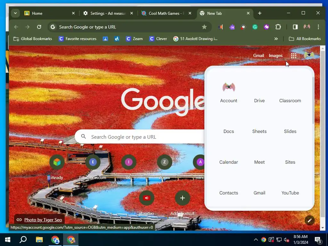Image resolution: width=328 pixels, height=246 pixels.
Task: Open the Extensions puzzle icon
Action: 278,27
